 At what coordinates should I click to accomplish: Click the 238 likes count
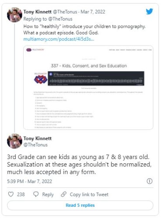pos(21,194)
